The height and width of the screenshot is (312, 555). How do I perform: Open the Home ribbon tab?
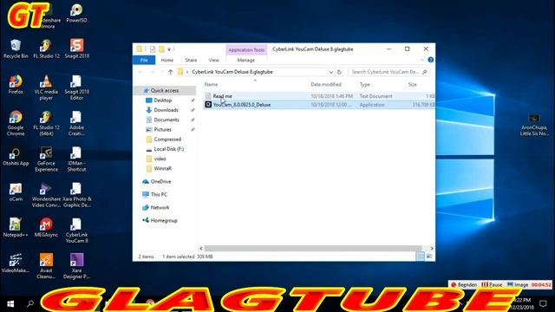tap(167, 60)
